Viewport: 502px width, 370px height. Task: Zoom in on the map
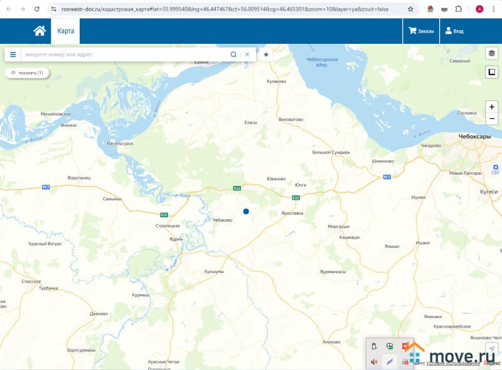point(491,106)
